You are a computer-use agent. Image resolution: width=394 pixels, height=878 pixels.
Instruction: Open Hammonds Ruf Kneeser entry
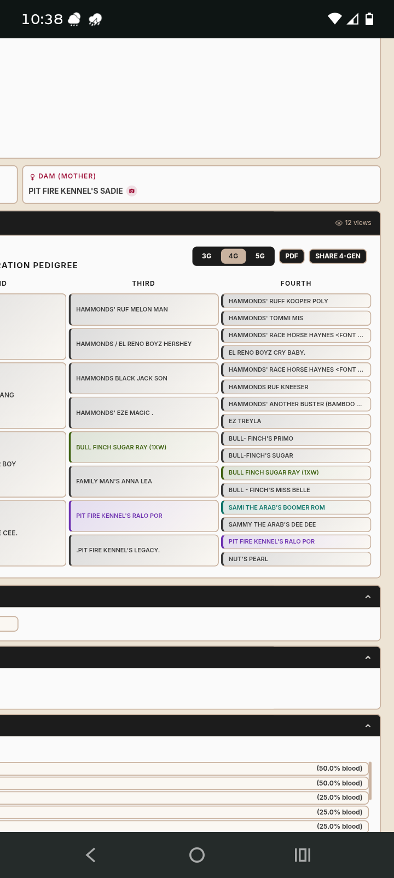tap(296, 387)
